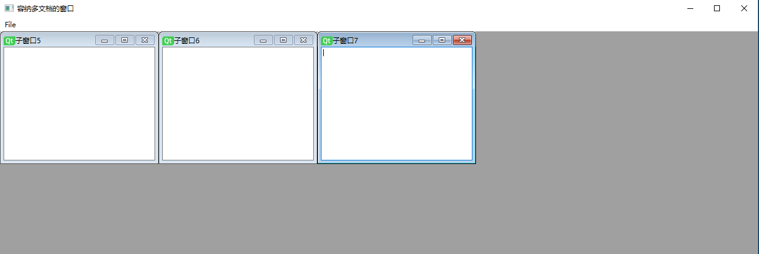
Task: Minimize the 容纳多文档的窗口 main window
Action: [x=690, y=8]
